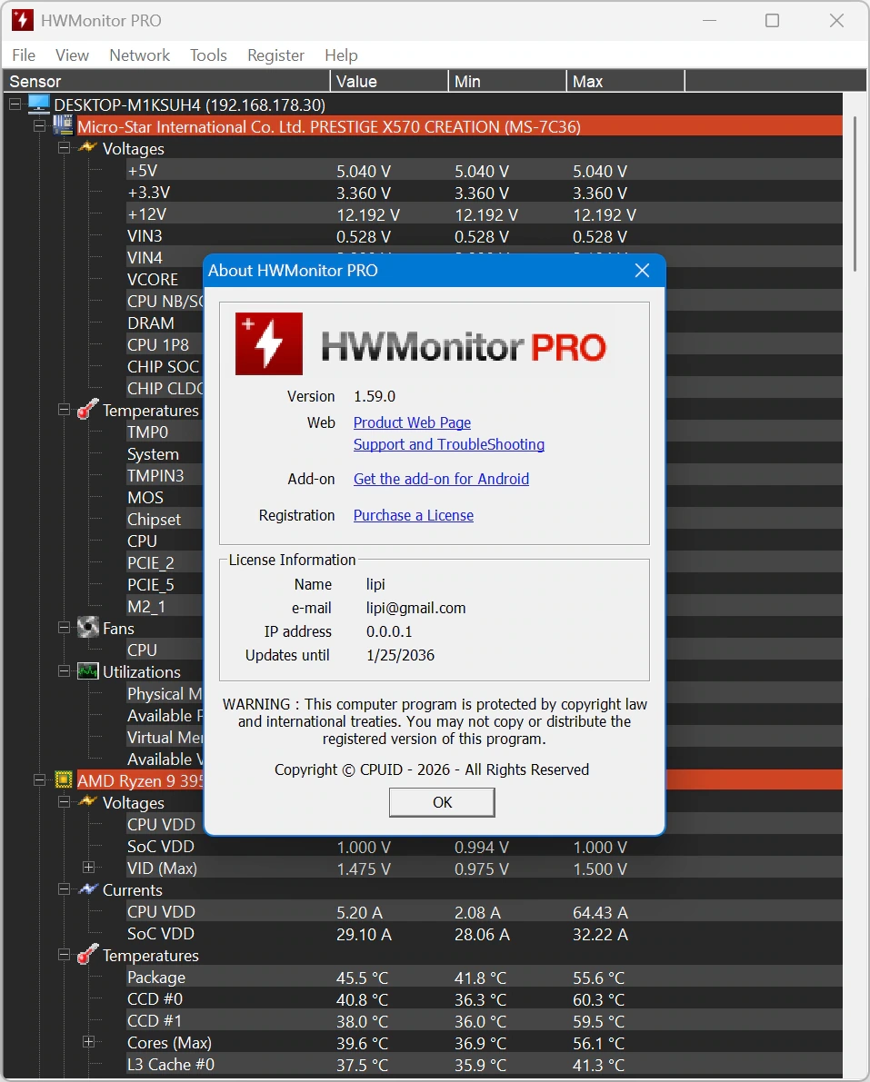Collapse the motherboard Voltages group
Viewport: 870px width, 1082px height.
65,148
